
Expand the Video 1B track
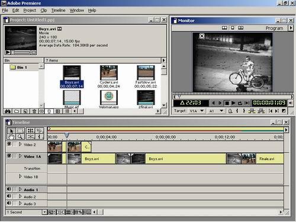20,176
